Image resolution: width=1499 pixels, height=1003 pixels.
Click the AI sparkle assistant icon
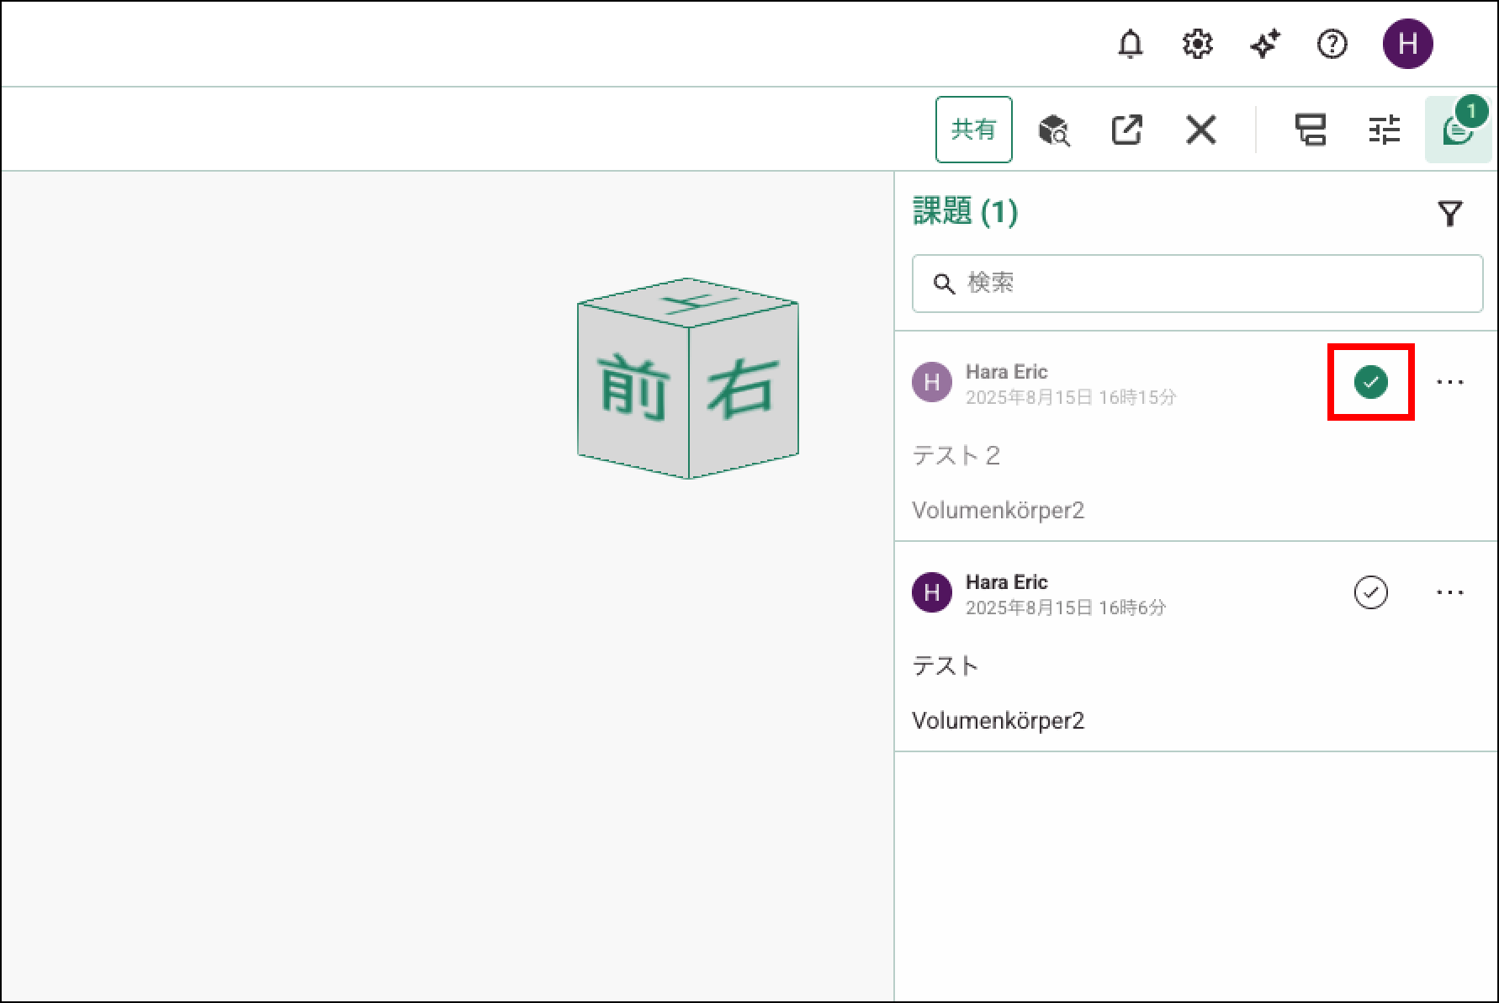(1264, 44)
